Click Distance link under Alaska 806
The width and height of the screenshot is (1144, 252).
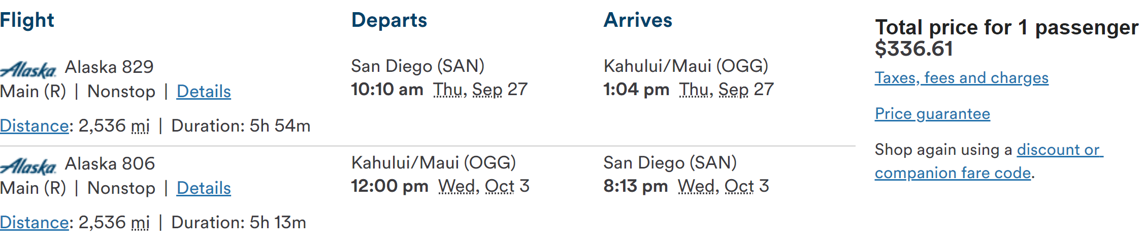click(34, 223)
